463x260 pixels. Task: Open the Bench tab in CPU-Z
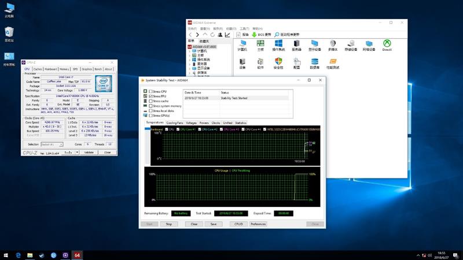(x=98, y=69)
